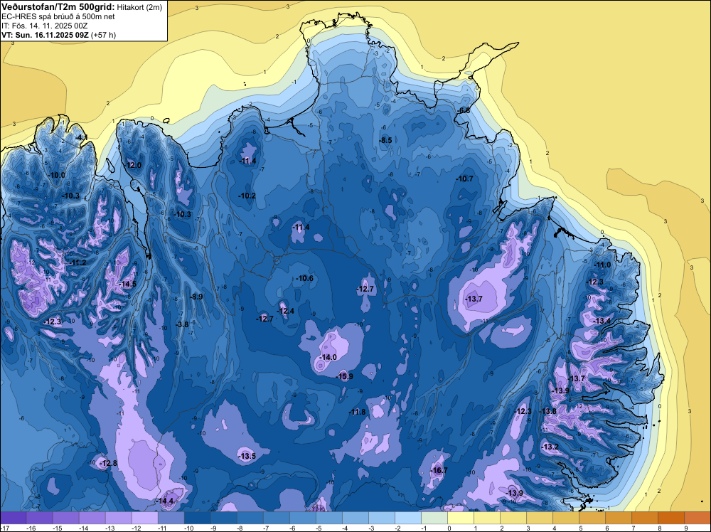The width and height of the screenshot is (711, 532).
Task: Click the initial time line 'IT: Fös. 14. 11. 2025 00Z'
Action: click(x=44, y=26)
